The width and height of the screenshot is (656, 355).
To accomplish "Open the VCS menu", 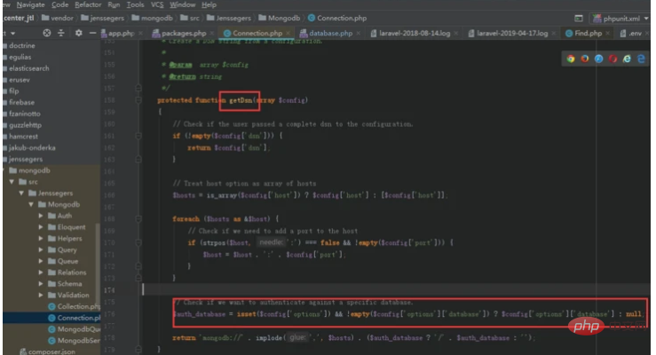I will pyautogui.click(x=157, y=4).
